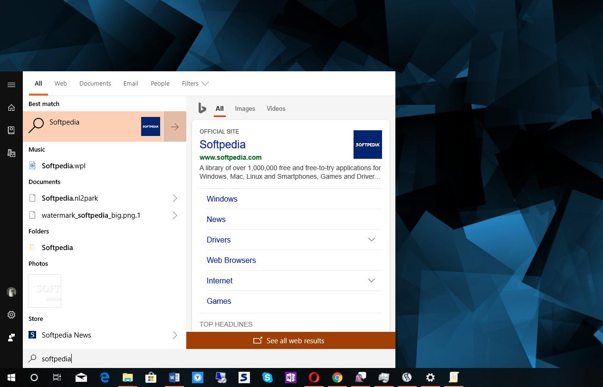The width and height of the screenshot is (603, 387).
Task: Expand Softpedia.nl2park result options
Action: click(175, 198)
